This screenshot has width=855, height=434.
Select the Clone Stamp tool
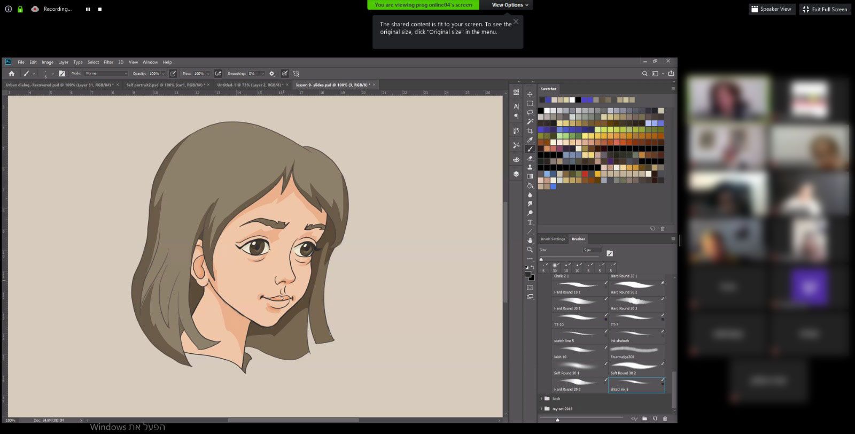click(x=530, y=167)
